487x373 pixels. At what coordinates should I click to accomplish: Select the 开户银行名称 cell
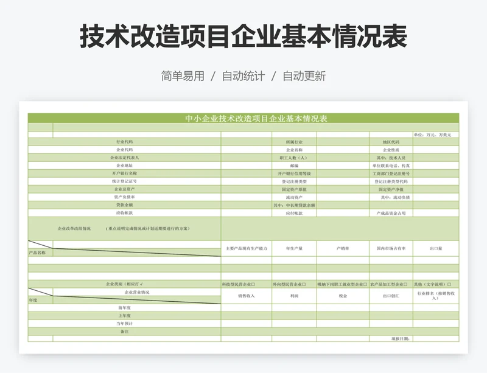[125, 173]
